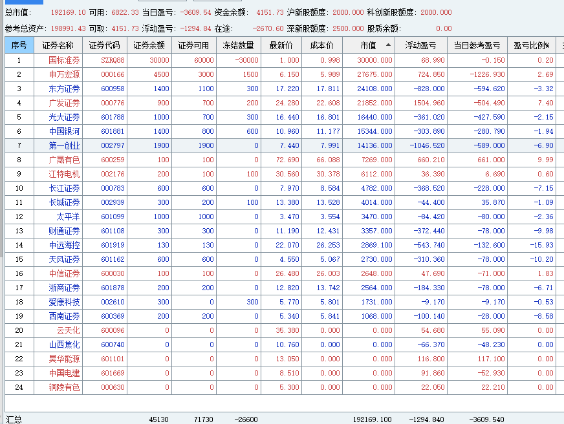
Task: Select the 中信证券 stock name
Action: click(64, 273)
